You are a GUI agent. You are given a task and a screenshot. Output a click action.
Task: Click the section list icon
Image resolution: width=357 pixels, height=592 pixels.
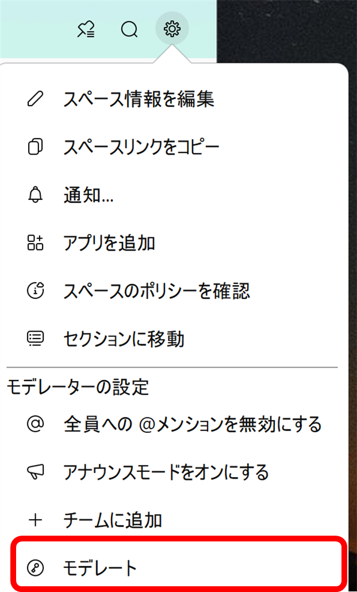tap(36, 339)
